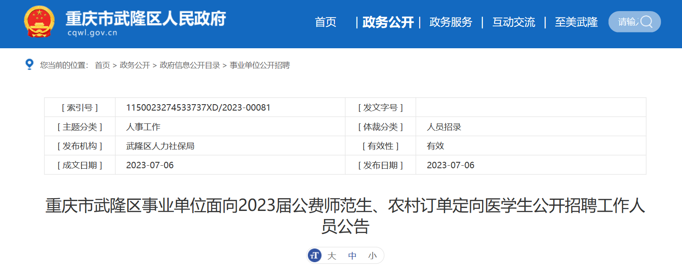Focus the 请输入 search input field
The height and width of the screenshot is (269, 682).
[627, 22]
